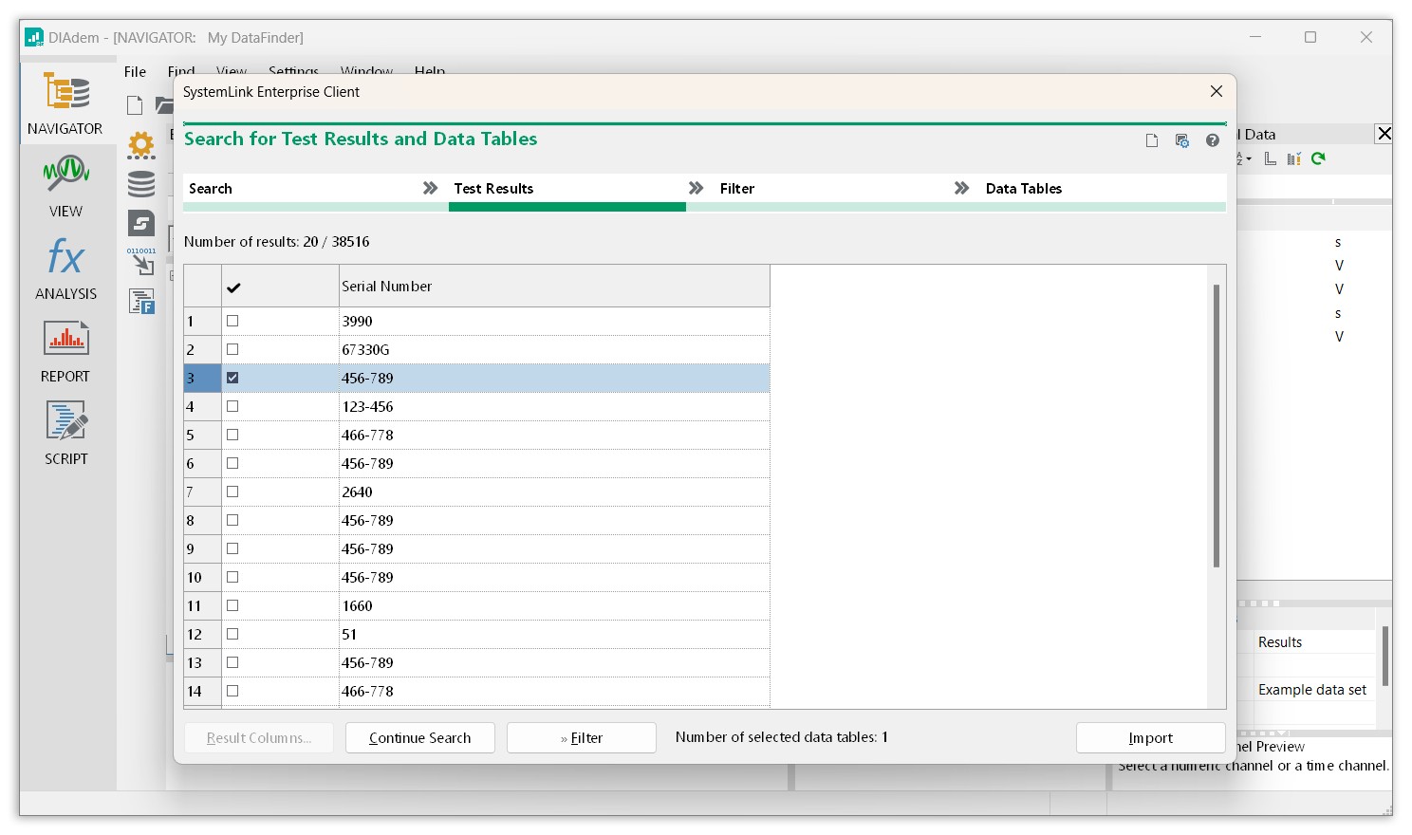Screen dimensions: 1412x835
Task: Open the SCRIPT panel
Action: [65, 433]
